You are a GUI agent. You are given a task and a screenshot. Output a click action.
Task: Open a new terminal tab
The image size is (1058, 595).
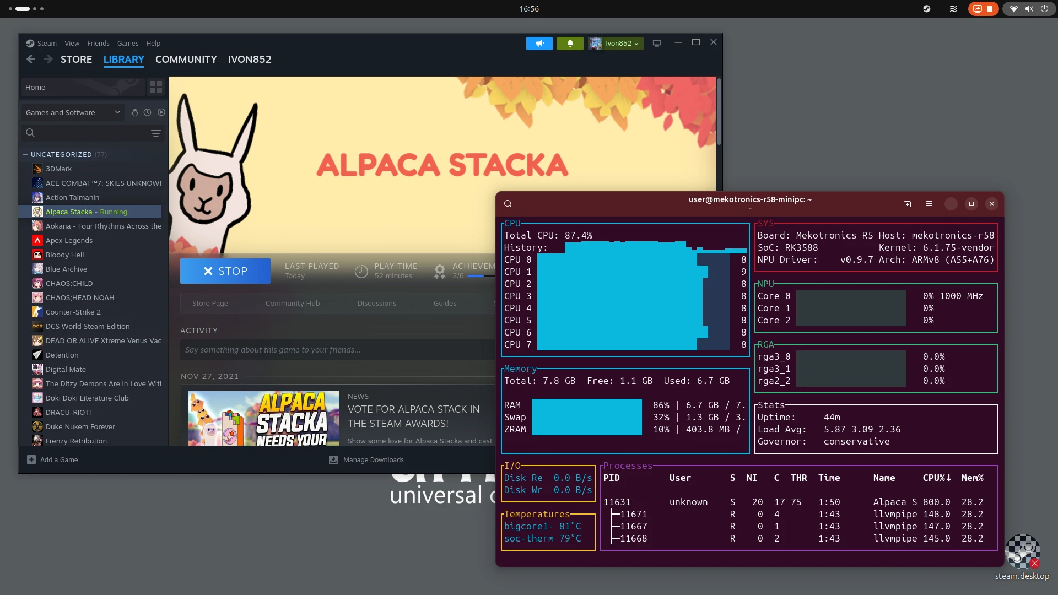coord(906,203)
